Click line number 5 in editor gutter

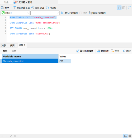[5, 28]
